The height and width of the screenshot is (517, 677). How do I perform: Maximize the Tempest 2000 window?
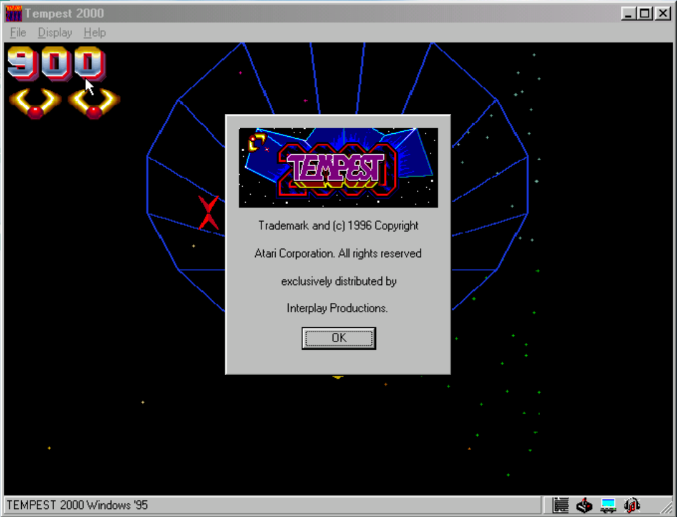tap(645, 14)
